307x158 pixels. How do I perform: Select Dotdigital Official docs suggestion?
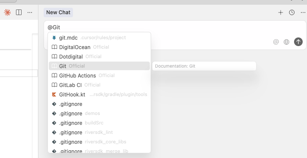[x=99, y=57]
